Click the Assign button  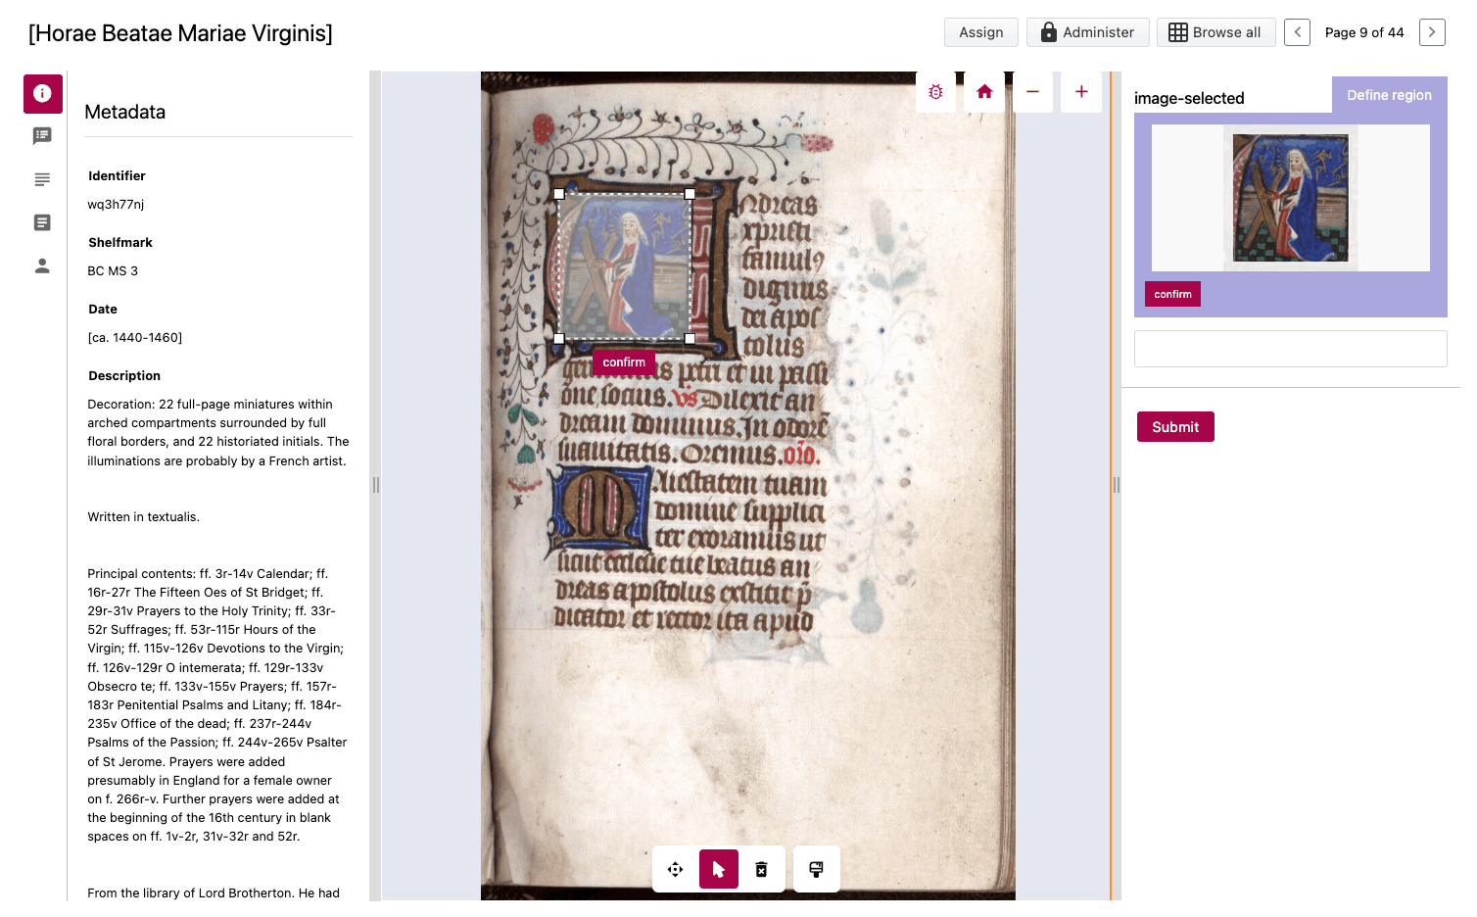click(x=981, y=32)
